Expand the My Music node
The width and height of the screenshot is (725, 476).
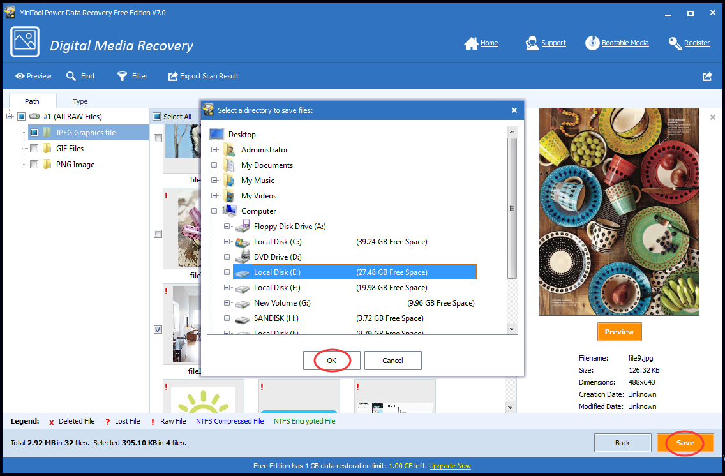point(214,180)
